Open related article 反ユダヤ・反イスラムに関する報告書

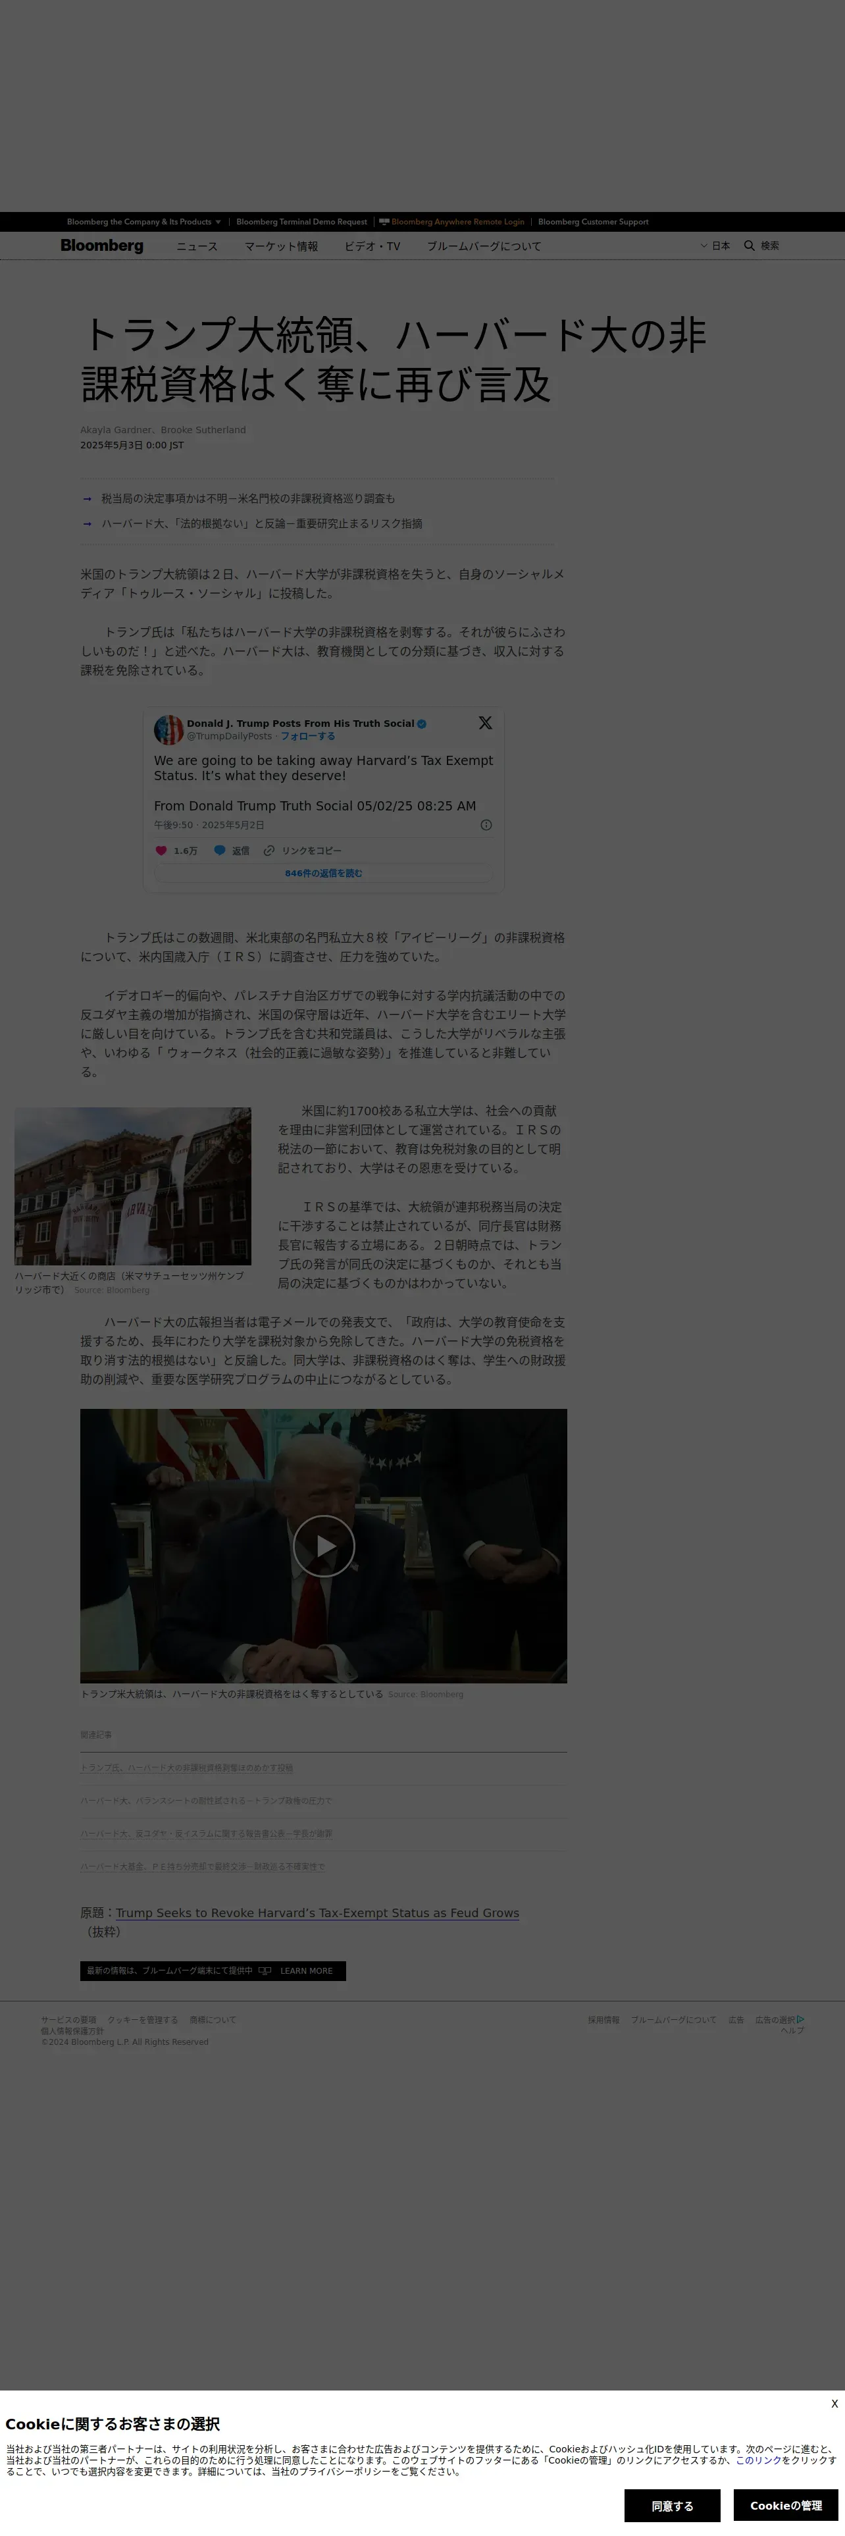tap(207, 1833)
